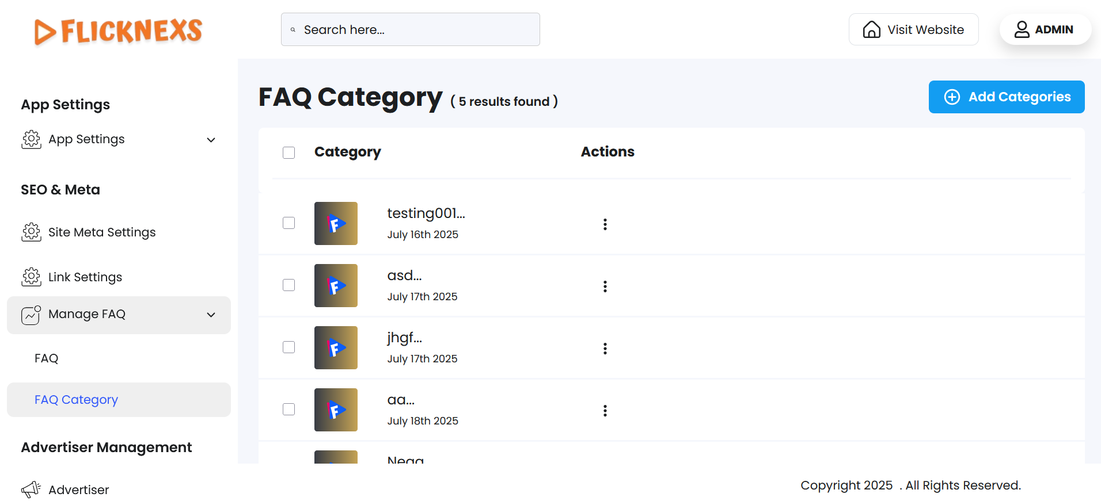Image resolution: width=1101 pixels, height=501 pixels.
Task: Select the checkbox next to jhgf
Action: coord(288,347)
